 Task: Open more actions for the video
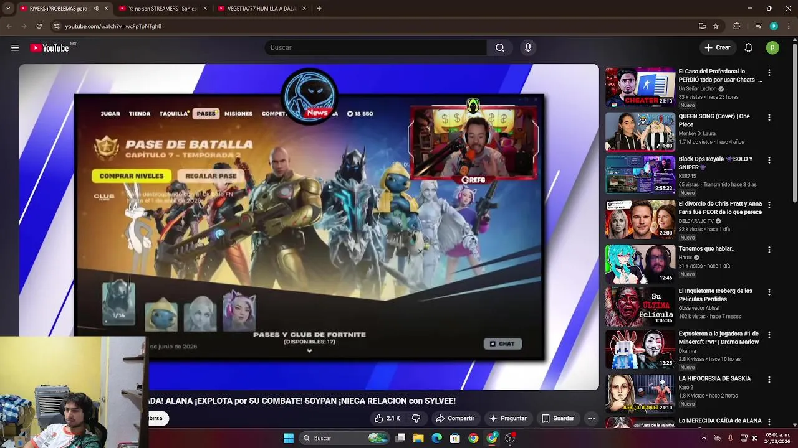[591, 418]
